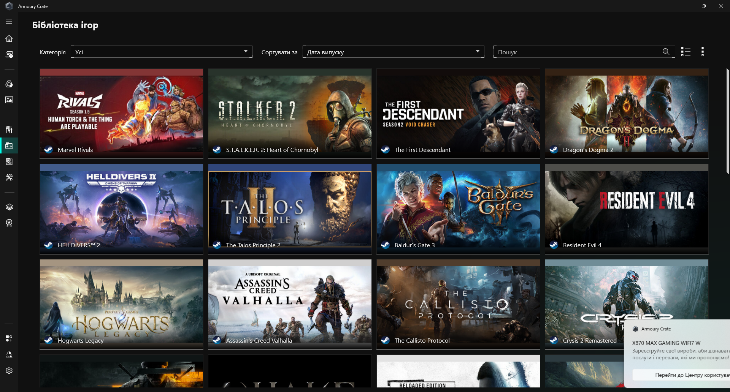Viewport: 730px width, 392px height.
Task: Open Settings gear in the sidebar
Action: point(9,370)
